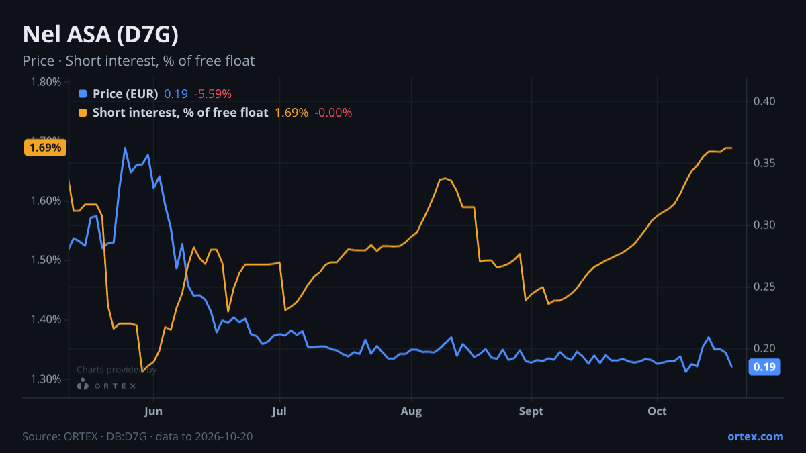Click the Jun label on the time axis
This screenshot has width=806, height=453.
(x=154, y=411)
